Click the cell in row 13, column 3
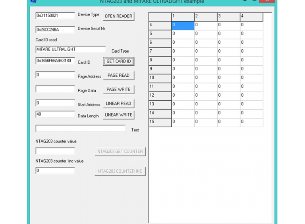305x224 pixels. (229, 105)
